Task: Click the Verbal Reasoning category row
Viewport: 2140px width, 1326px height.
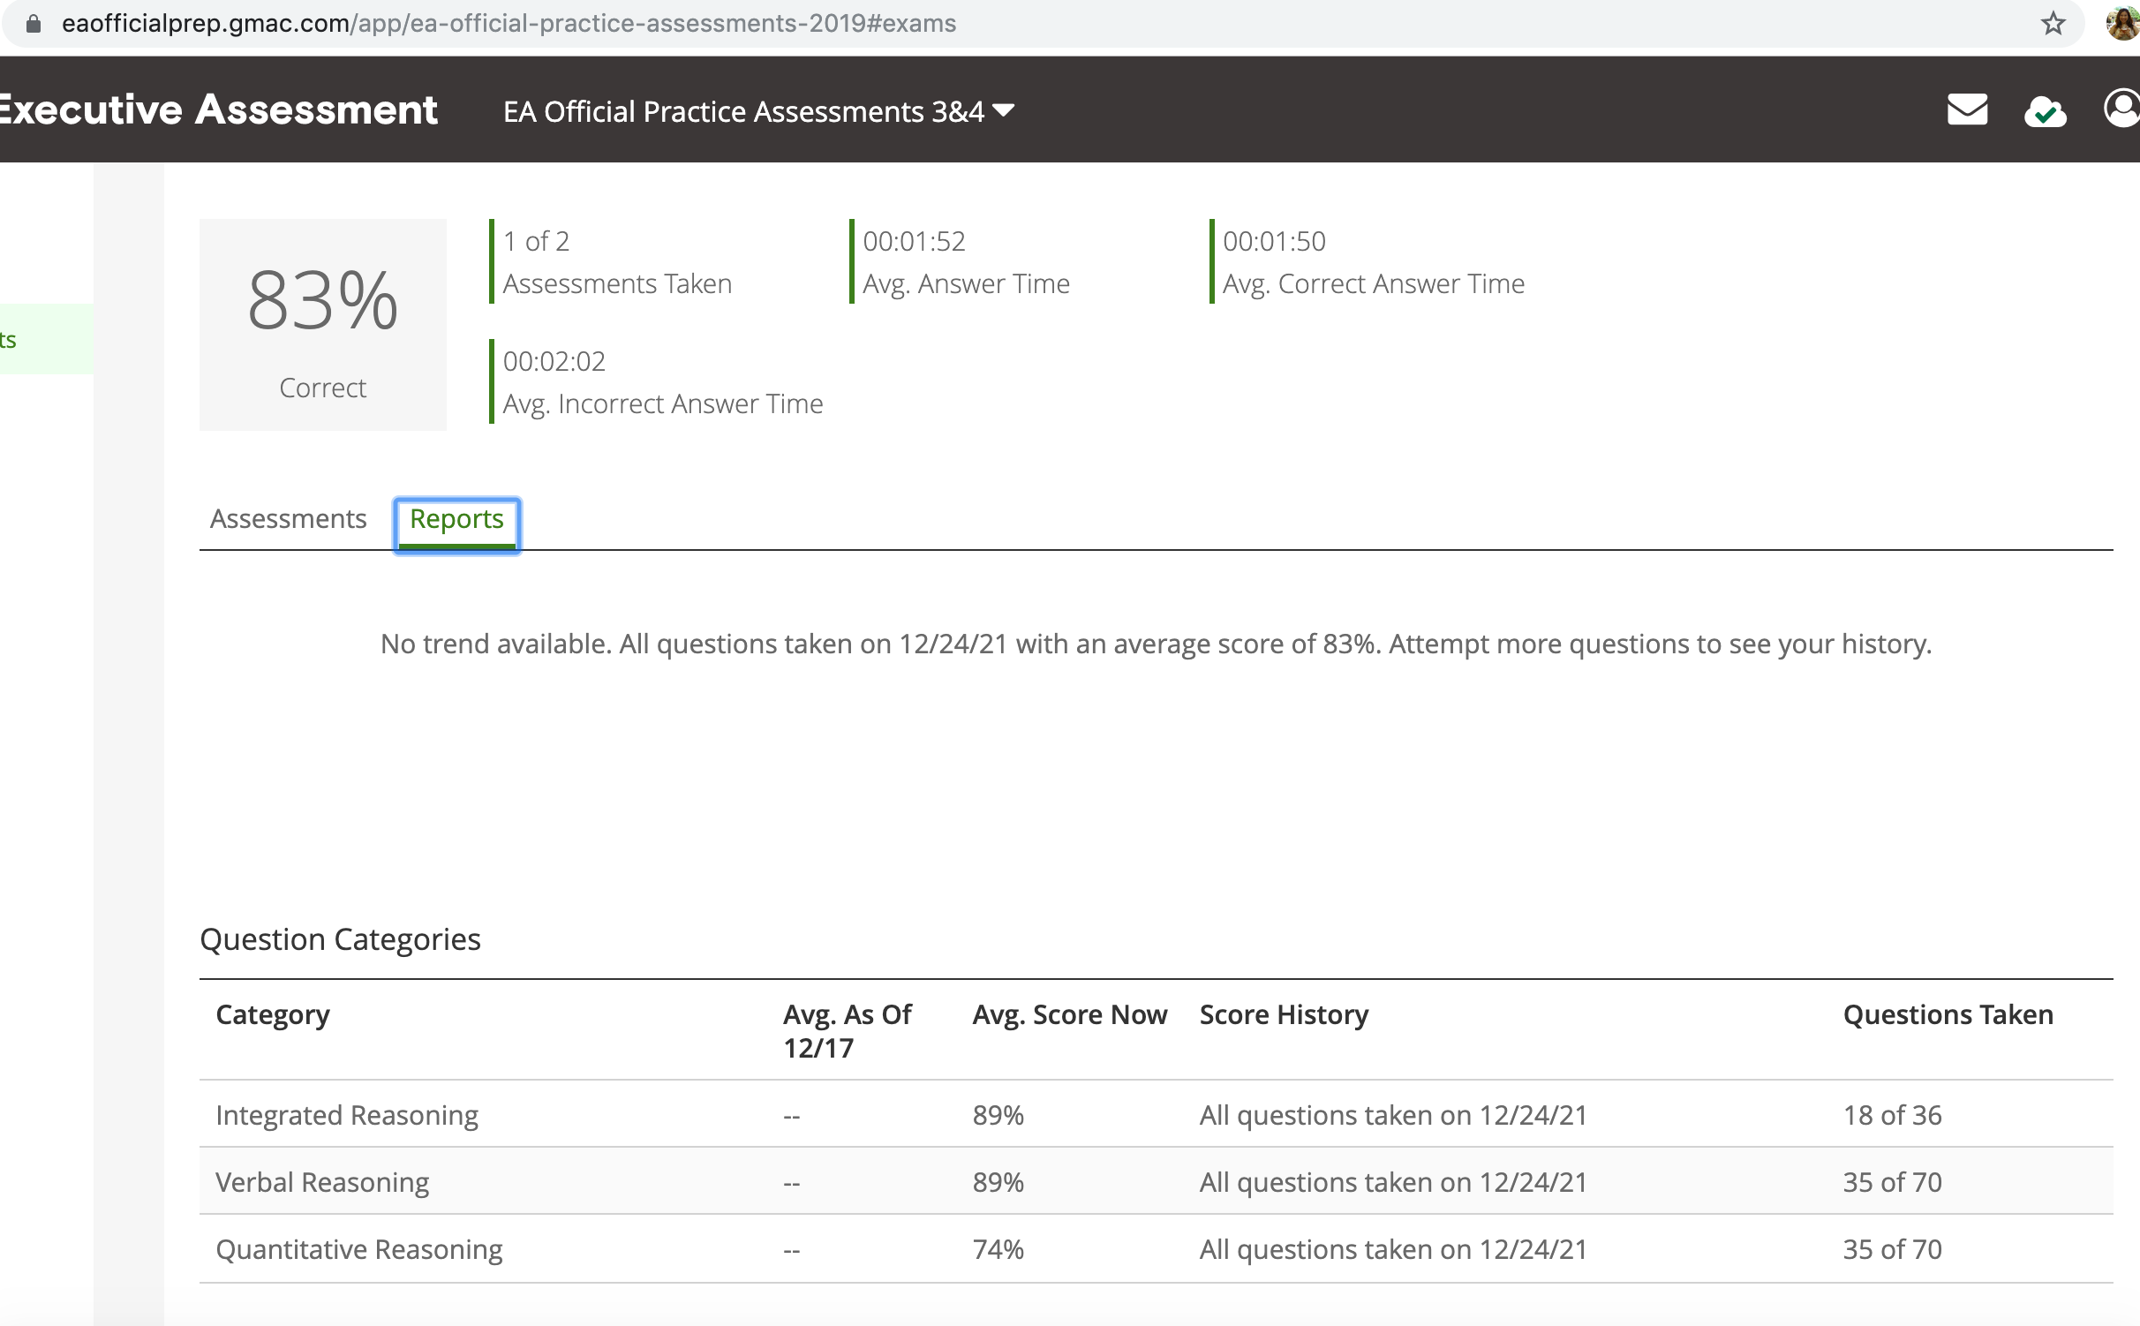Action: coord(322,1182)
